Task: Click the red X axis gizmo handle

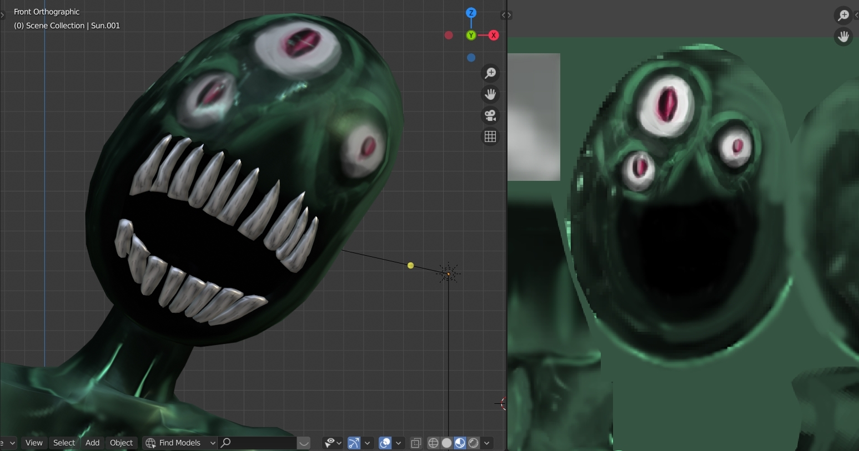Action: [x=493, y=36]
